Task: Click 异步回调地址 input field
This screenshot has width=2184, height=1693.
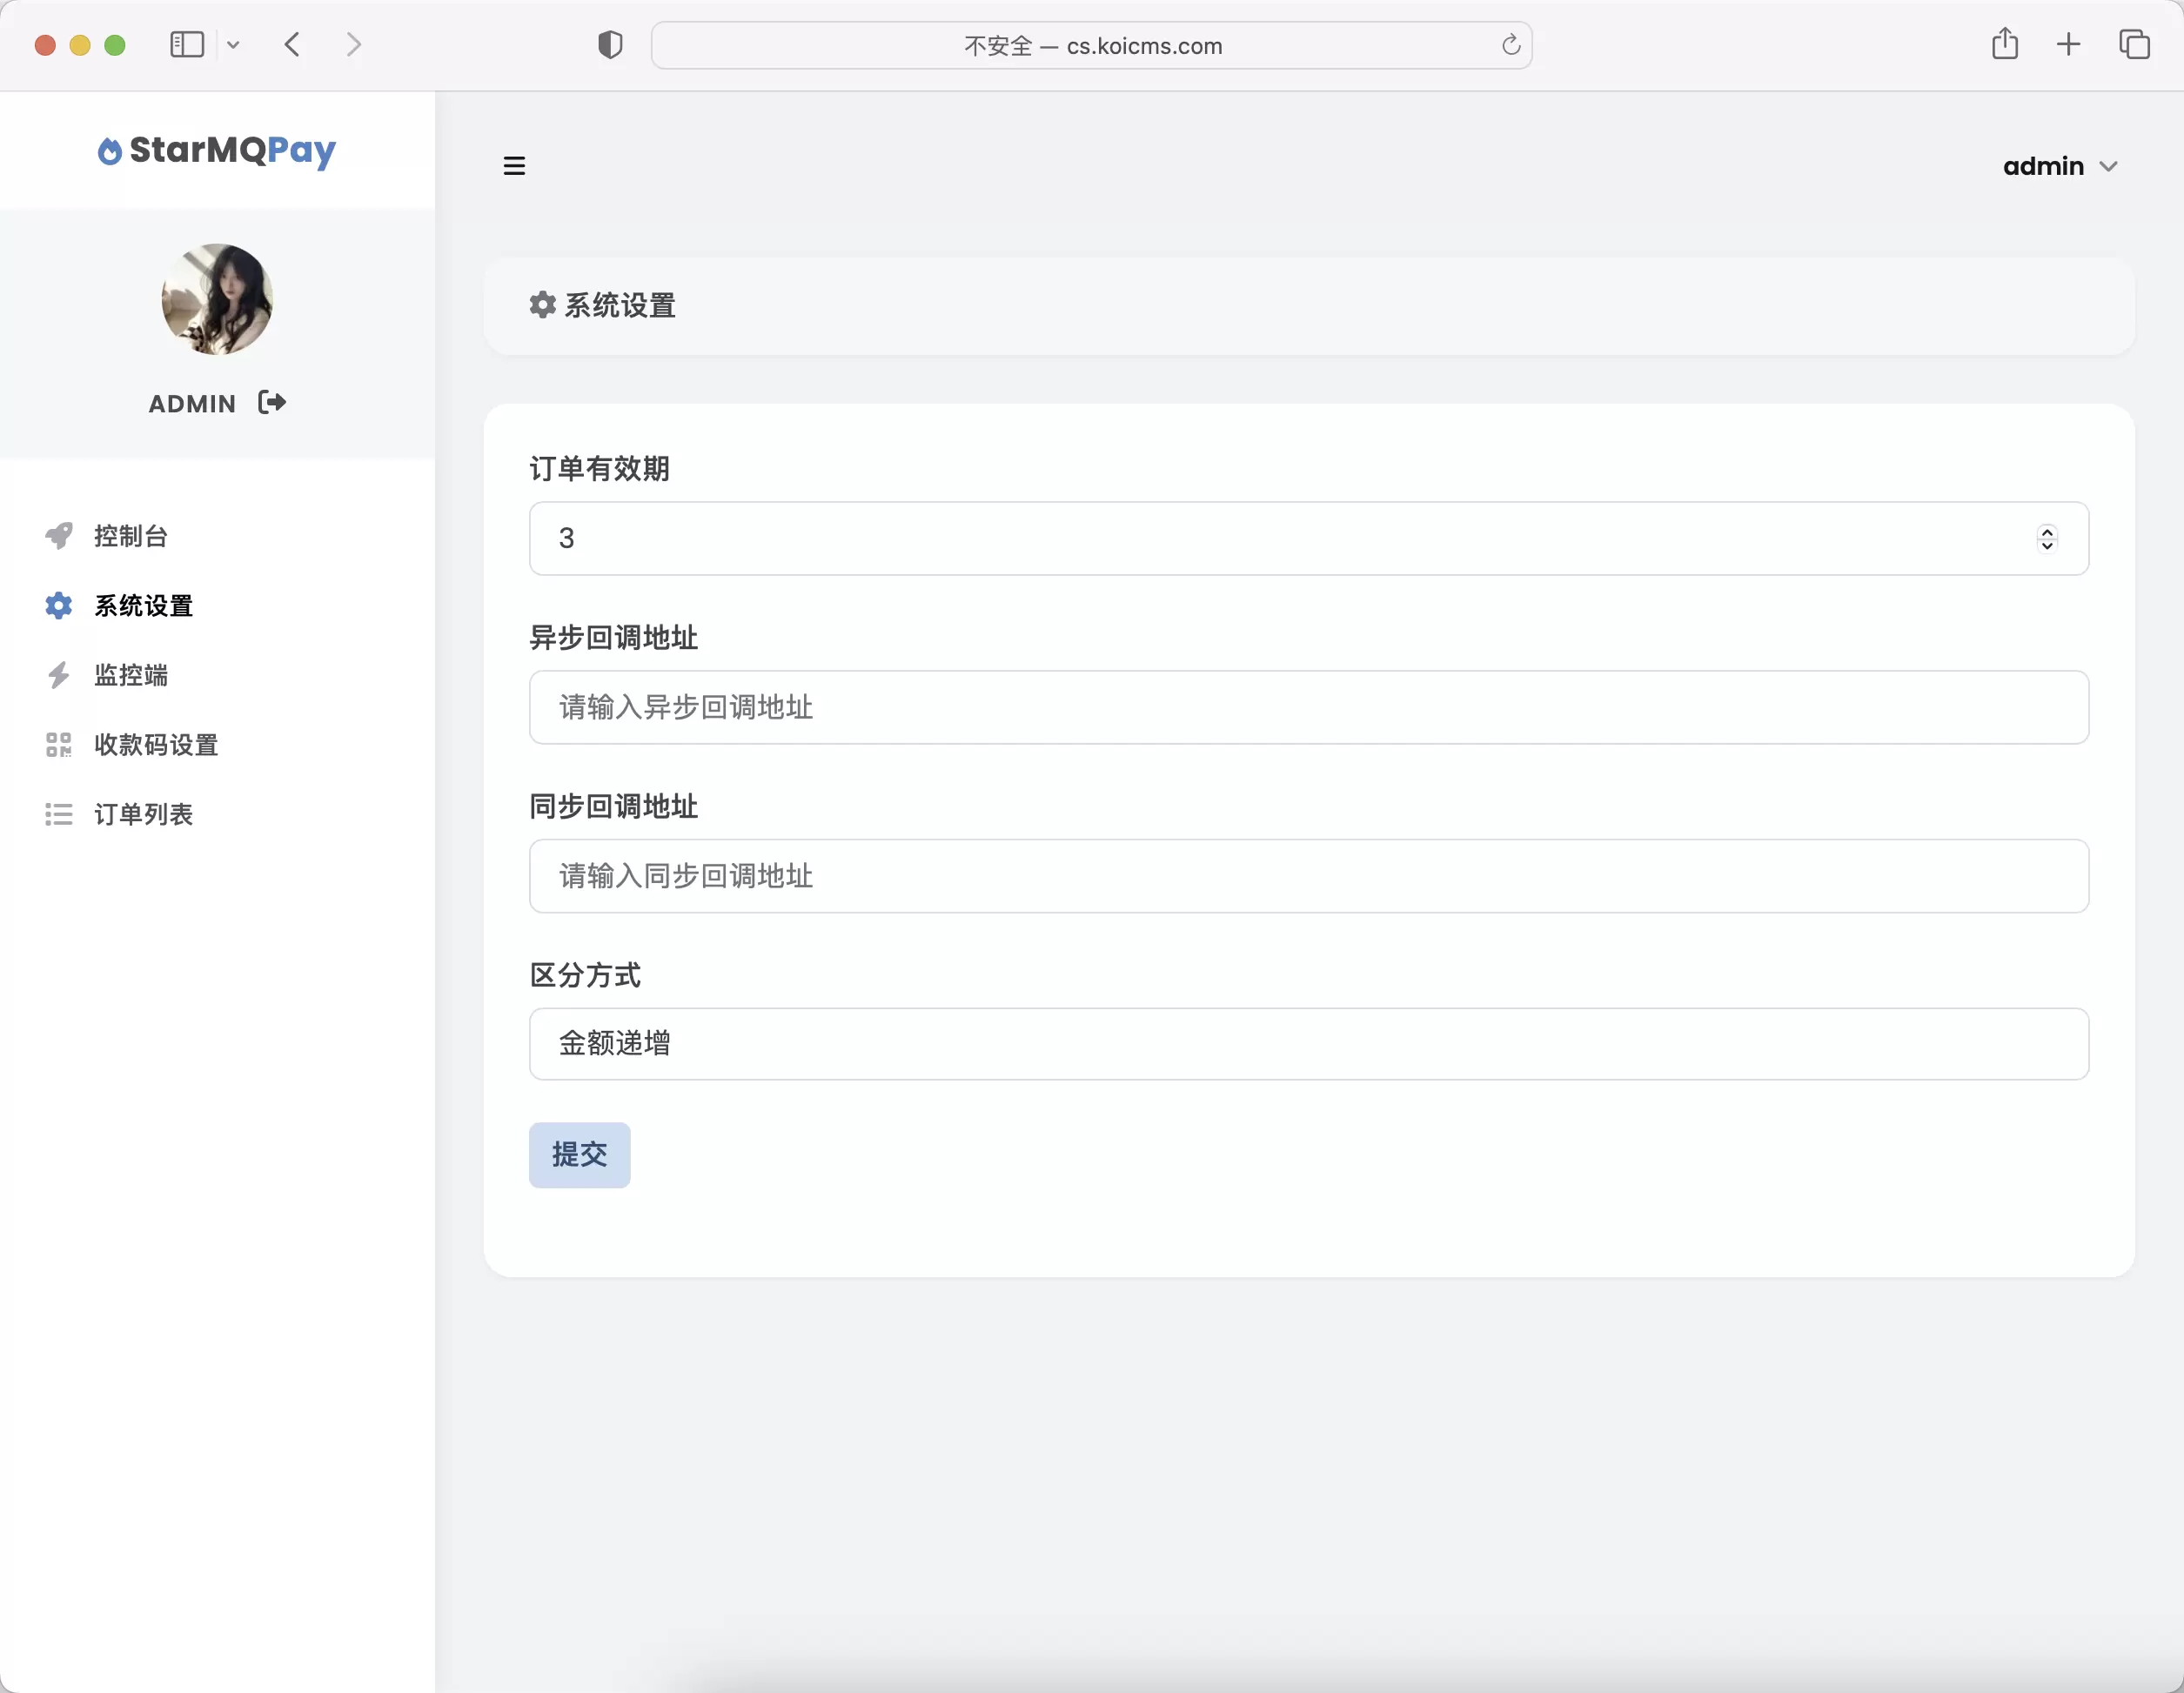Action: 1309,706
